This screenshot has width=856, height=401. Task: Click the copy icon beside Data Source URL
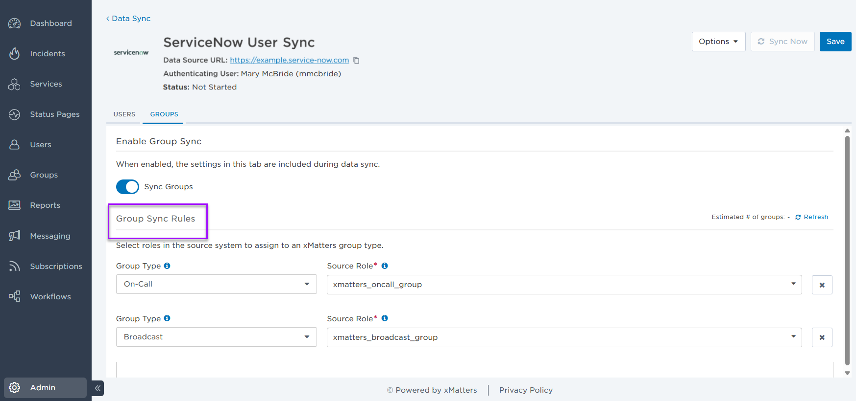coord(356,61)
